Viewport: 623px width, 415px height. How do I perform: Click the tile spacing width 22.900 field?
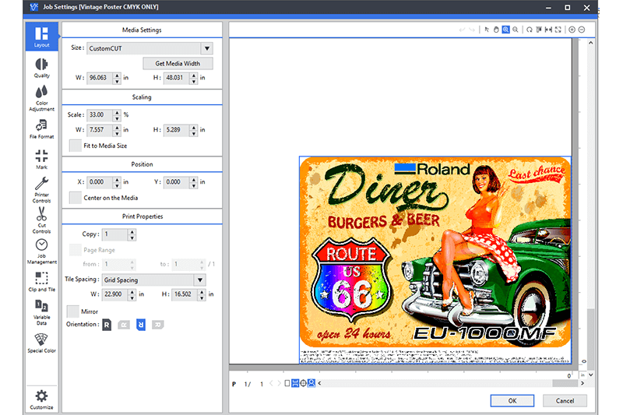click(x=115, y=294)
